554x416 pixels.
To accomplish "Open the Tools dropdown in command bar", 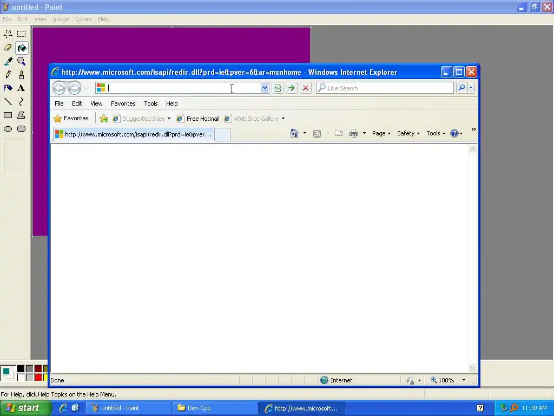I will pos(436,133).
